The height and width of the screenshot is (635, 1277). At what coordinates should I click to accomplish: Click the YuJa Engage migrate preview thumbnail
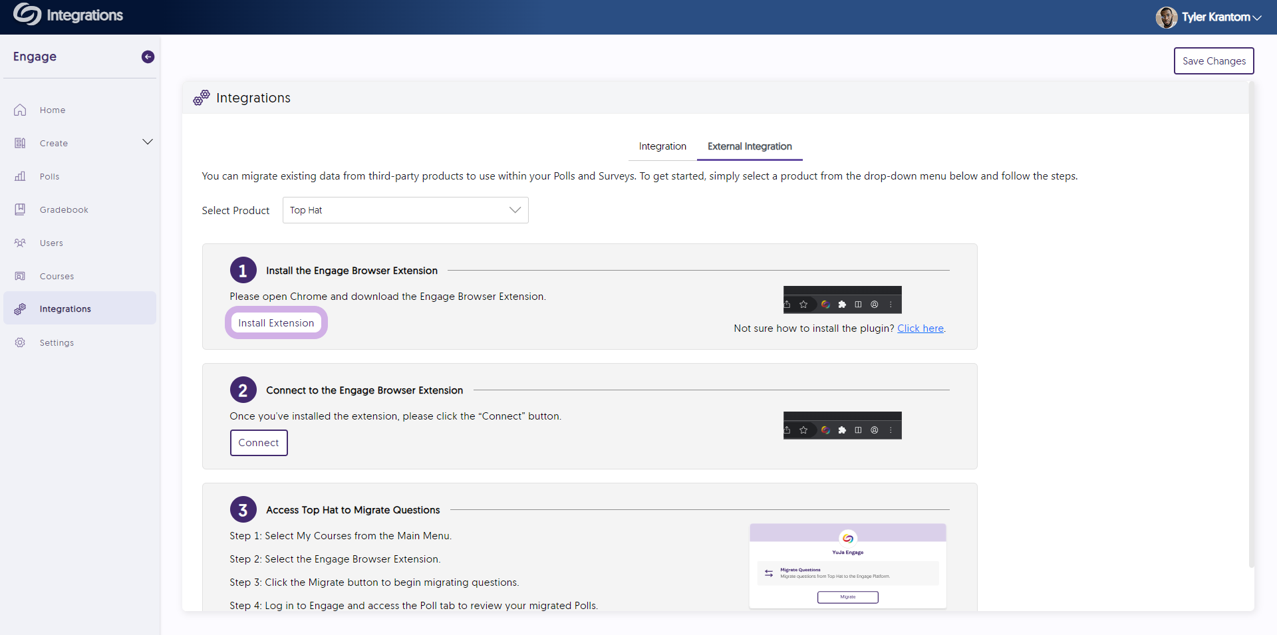pos(848,566)
